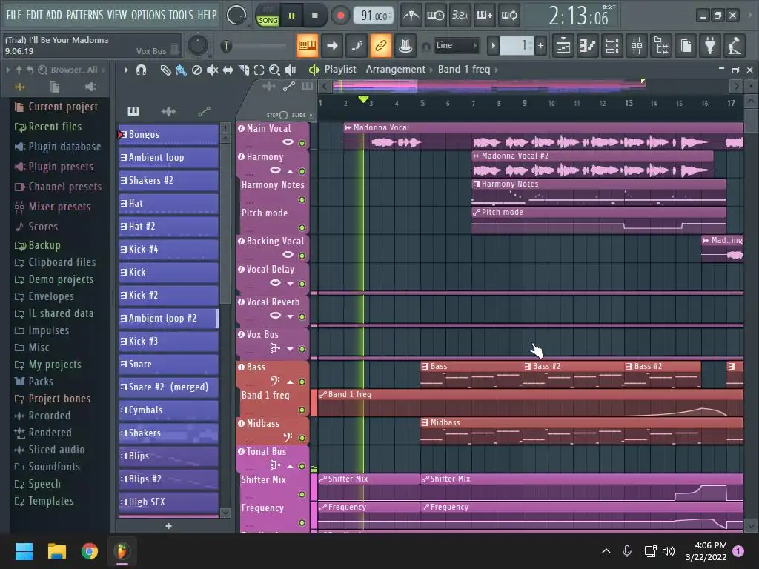Image resolution: width=759 pixels, height=569 pixels.
Task: Click the playlist overview scrollbar at top
Action: pos(531,87)
